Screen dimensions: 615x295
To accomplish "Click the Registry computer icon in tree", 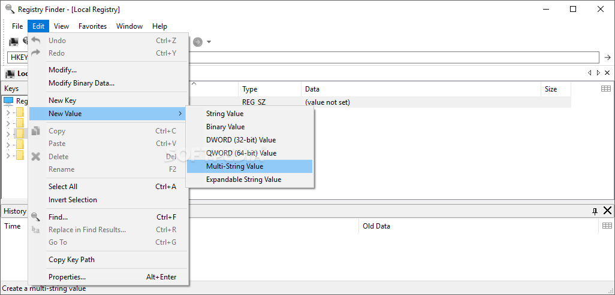I will point(8,101).
